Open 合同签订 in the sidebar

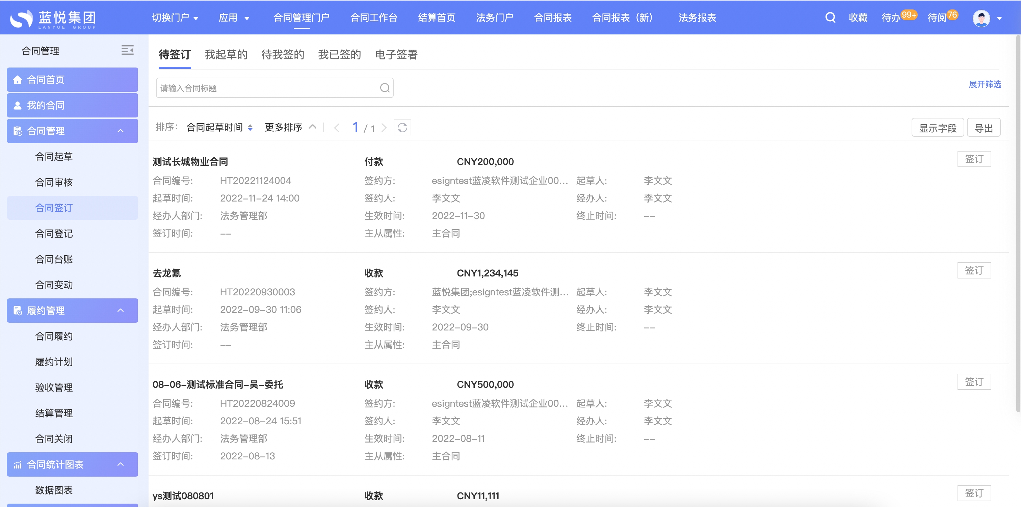(72, 208)
